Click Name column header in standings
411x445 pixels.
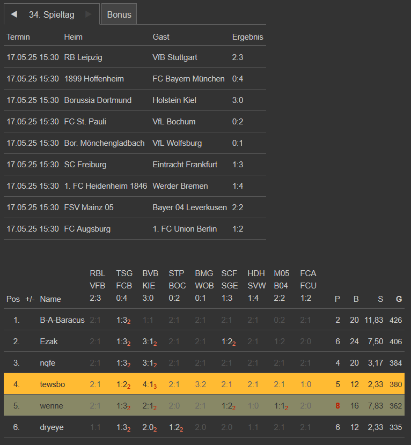coord(50,299)
